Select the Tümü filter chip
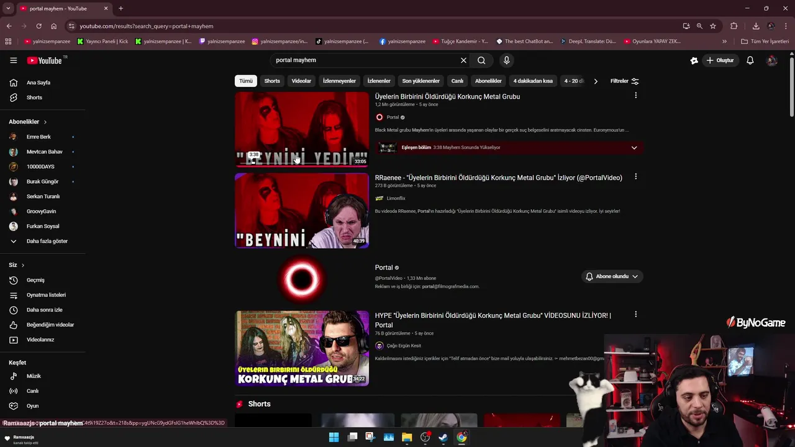The width and height of the screenshot is (795, 447). coord(246,81)
